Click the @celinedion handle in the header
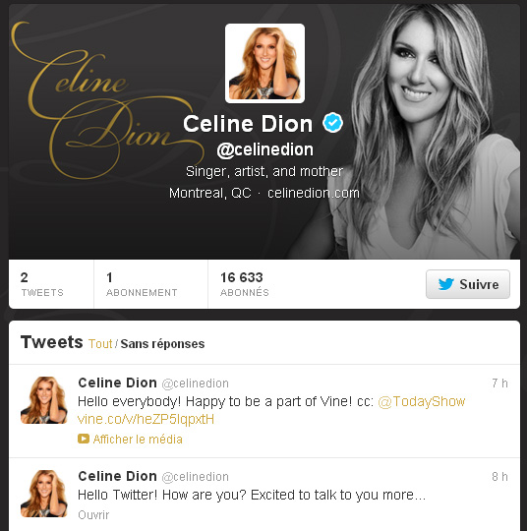The height and width of the screenshot is (531, 527). [264, 149]
